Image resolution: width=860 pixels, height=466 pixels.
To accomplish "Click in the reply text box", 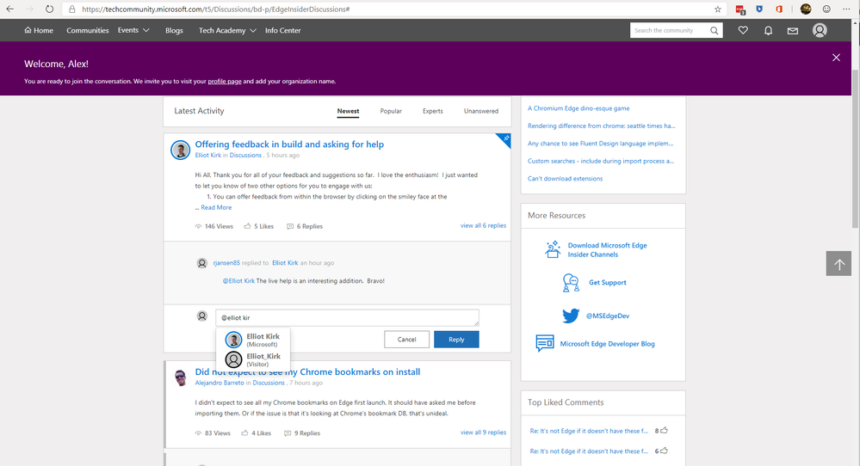I will [347, 317].
